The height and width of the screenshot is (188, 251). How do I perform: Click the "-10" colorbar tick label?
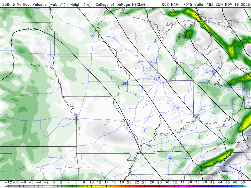[16, 182]
